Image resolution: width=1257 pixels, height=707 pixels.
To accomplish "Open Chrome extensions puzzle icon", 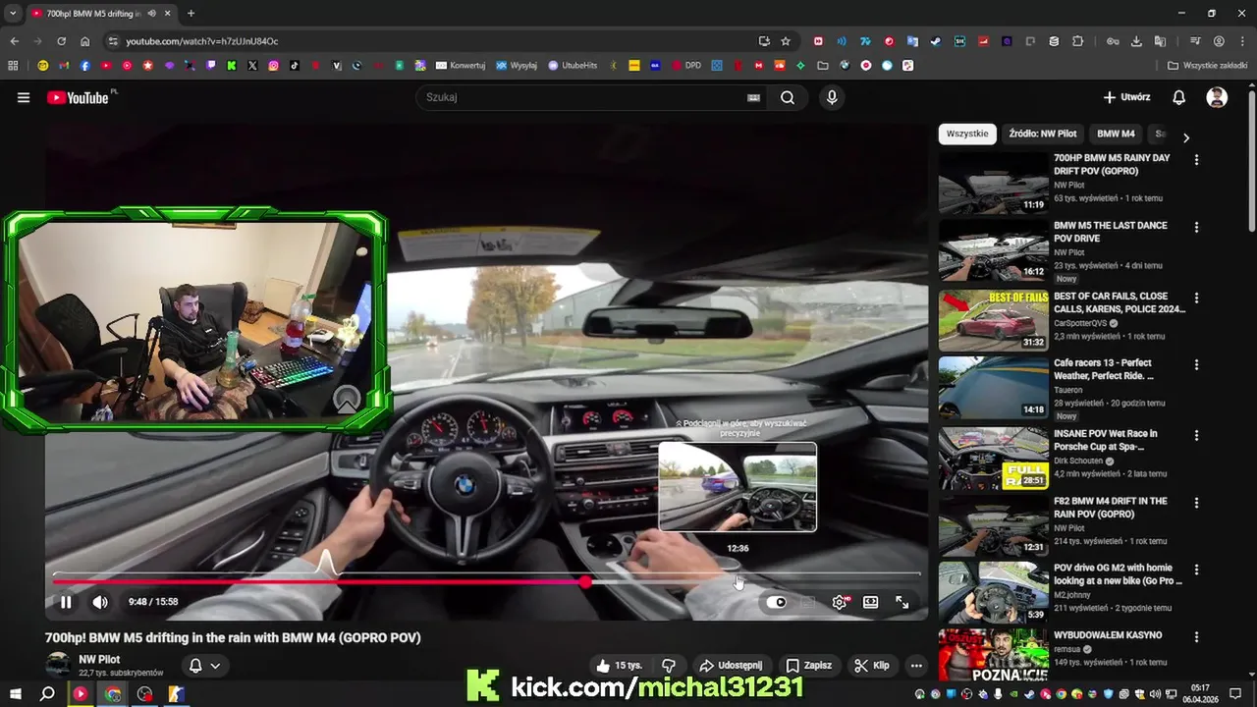I will [x=1078, y=41].
